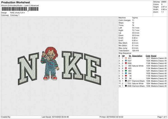Click the blue swatch in stop 2
Viewport: 168px width, 119px height.
coord(126,61)
